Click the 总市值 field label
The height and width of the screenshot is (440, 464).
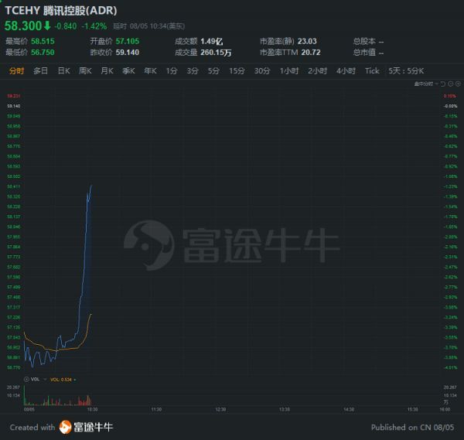click(x=364, y=53)
